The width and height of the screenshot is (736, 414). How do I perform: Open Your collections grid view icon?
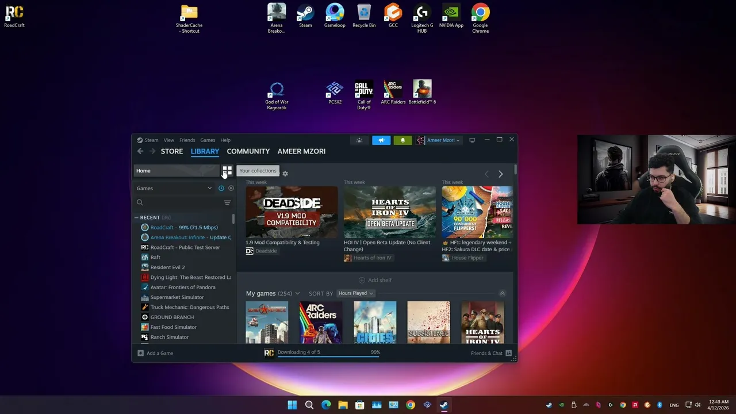pyautogui.click(x=227, y=171)
